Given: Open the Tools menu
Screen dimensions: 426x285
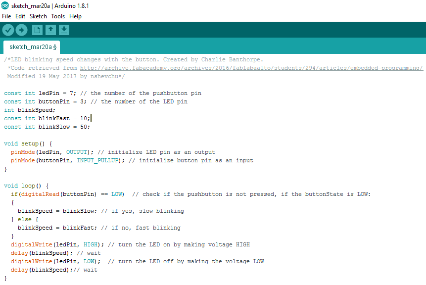Looking at the screenshot, I should coord(58,16).
